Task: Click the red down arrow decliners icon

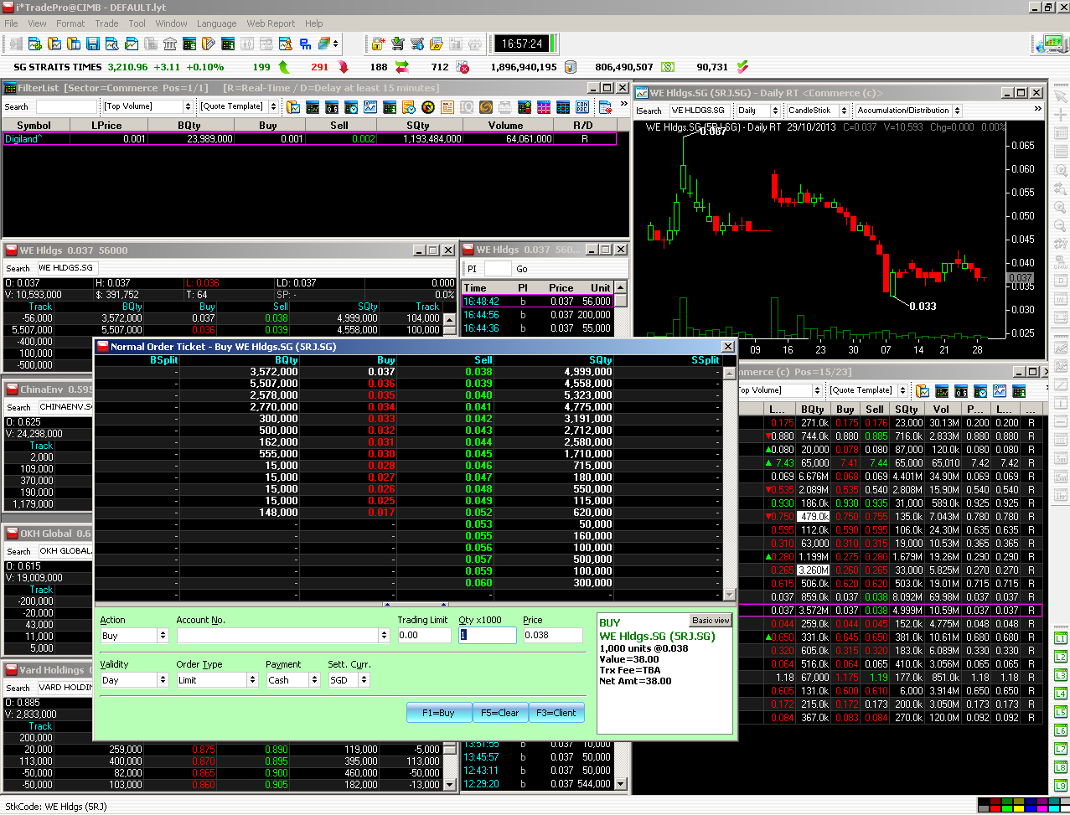Action: (x=343, y=67)
